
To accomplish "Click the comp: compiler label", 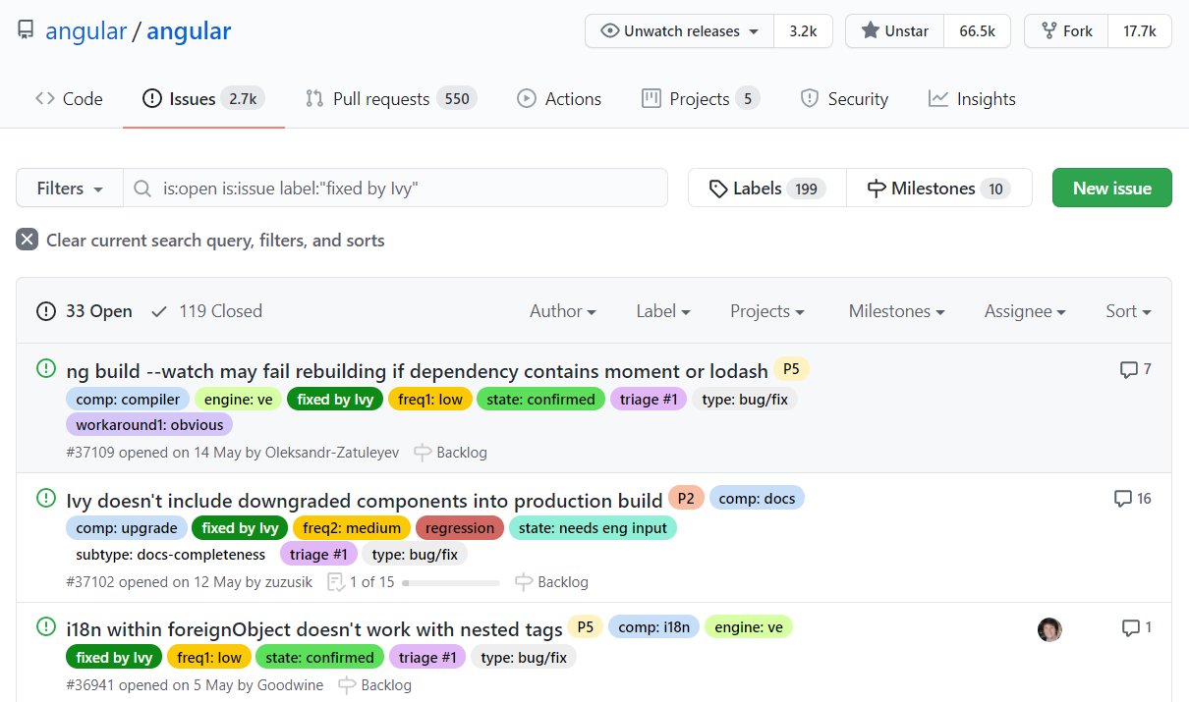I will coord(128,399).
